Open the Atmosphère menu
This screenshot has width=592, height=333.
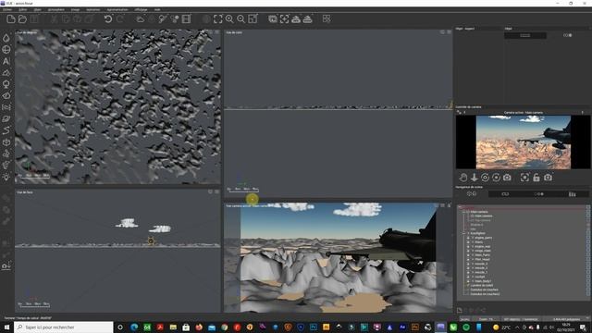tap(55, 9)
